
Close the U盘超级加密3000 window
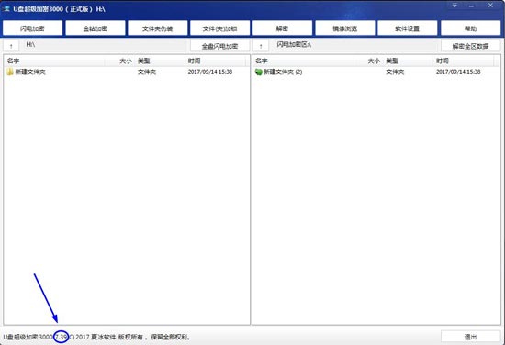[x=490, y=6]
